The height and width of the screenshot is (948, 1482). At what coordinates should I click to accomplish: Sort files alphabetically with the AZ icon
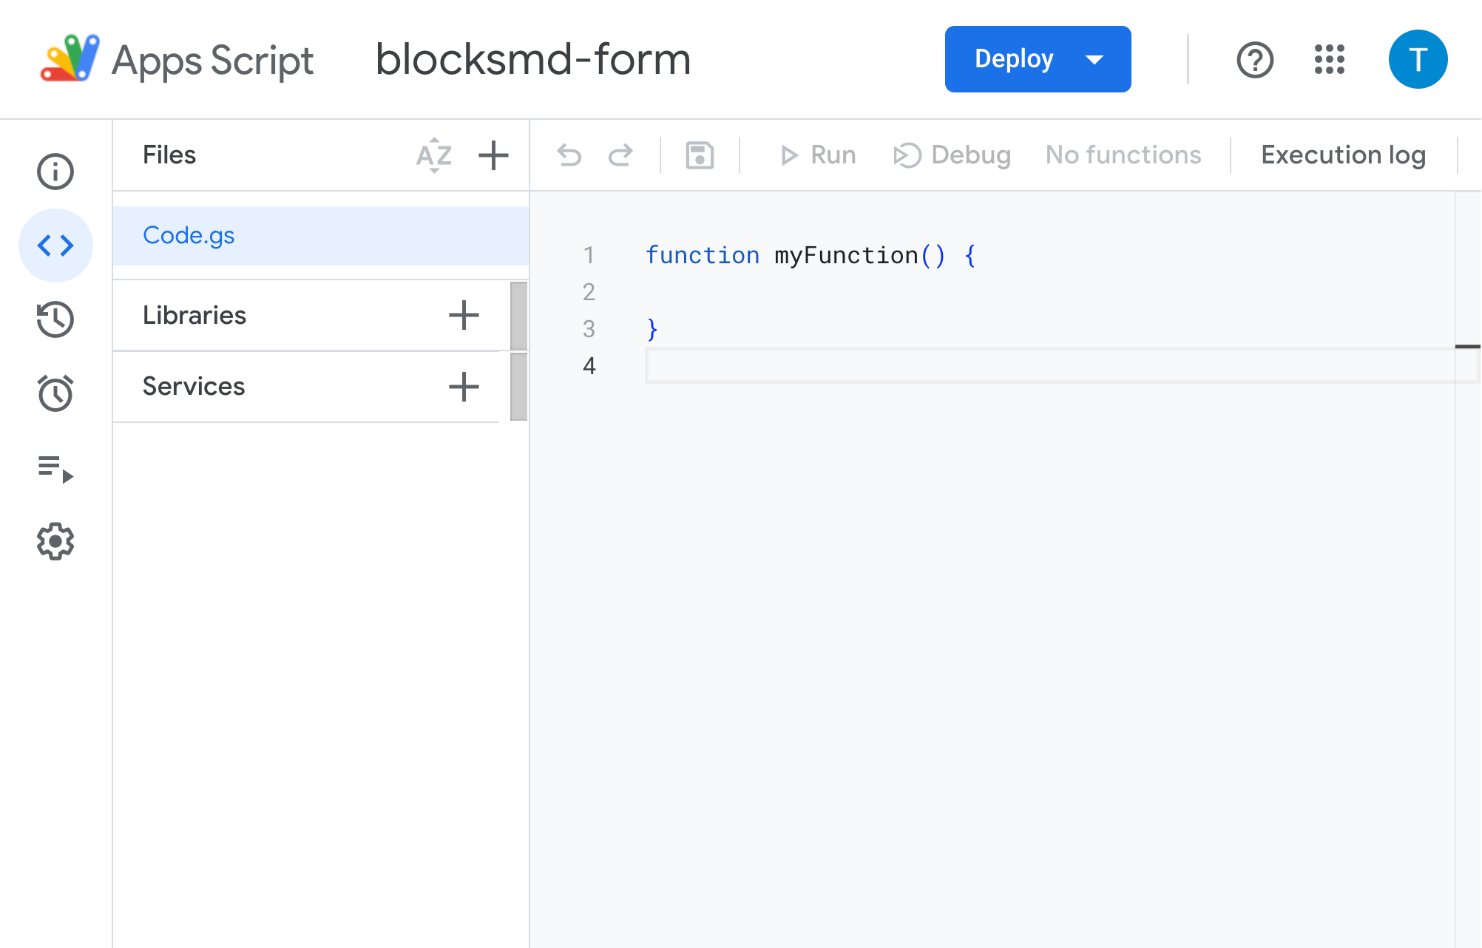(x=434, y=155)
